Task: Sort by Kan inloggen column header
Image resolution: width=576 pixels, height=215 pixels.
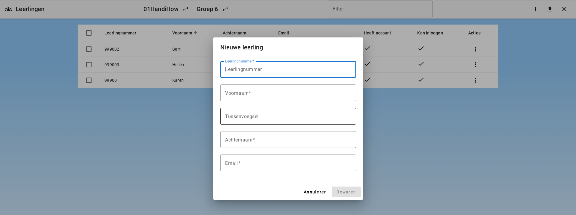Action: pos(430,33)
